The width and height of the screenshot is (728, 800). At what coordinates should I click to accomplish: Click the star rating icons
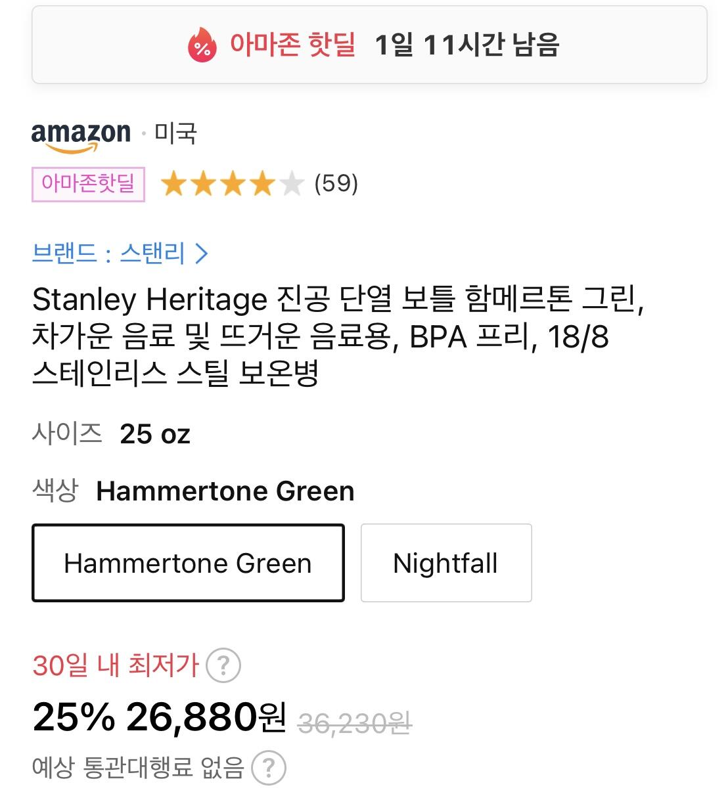coord(233,184)
